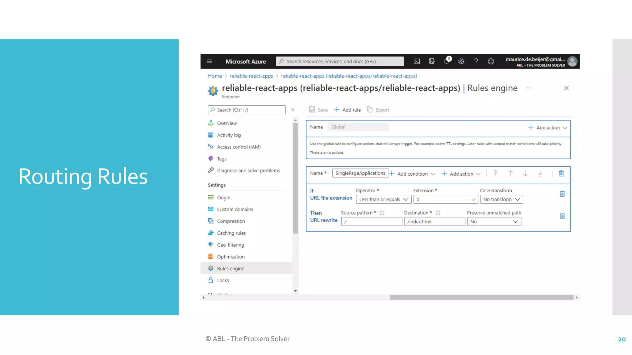
Task: Delete the URL file extension condition
Action: click(x=562, y=194)
